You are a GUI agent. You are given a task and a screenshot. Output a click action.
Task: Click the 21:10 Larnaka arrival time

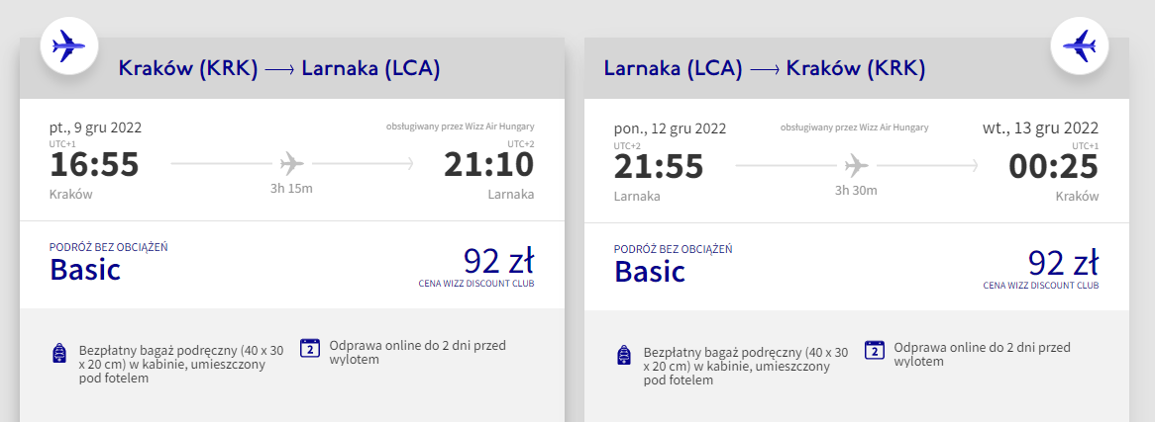click(489, 165)
